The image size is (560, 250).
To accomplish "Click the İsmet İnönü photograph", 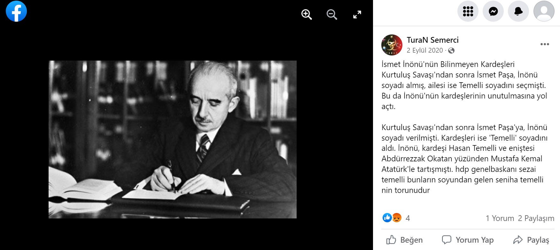I will pyautogui.click(x=173, y=139).
